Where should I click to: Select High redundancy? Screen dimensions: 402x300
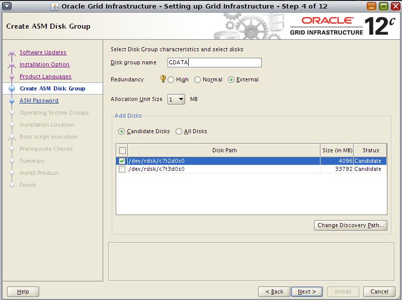(171, 79)
